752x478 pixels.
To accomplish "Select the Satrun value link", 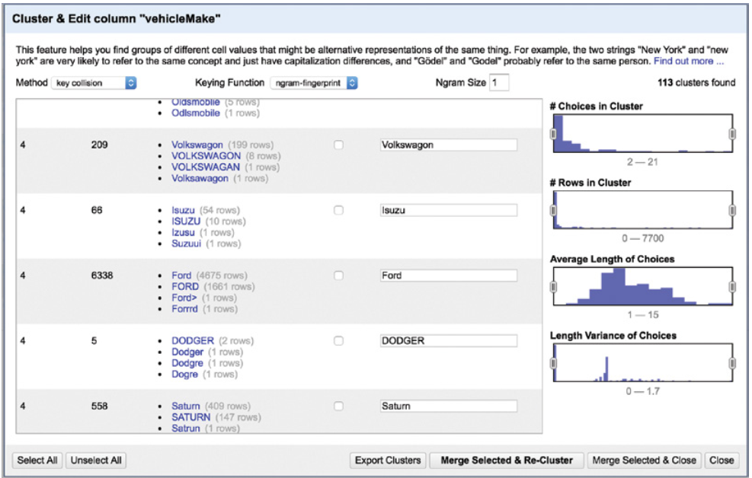I will point(186,429).
